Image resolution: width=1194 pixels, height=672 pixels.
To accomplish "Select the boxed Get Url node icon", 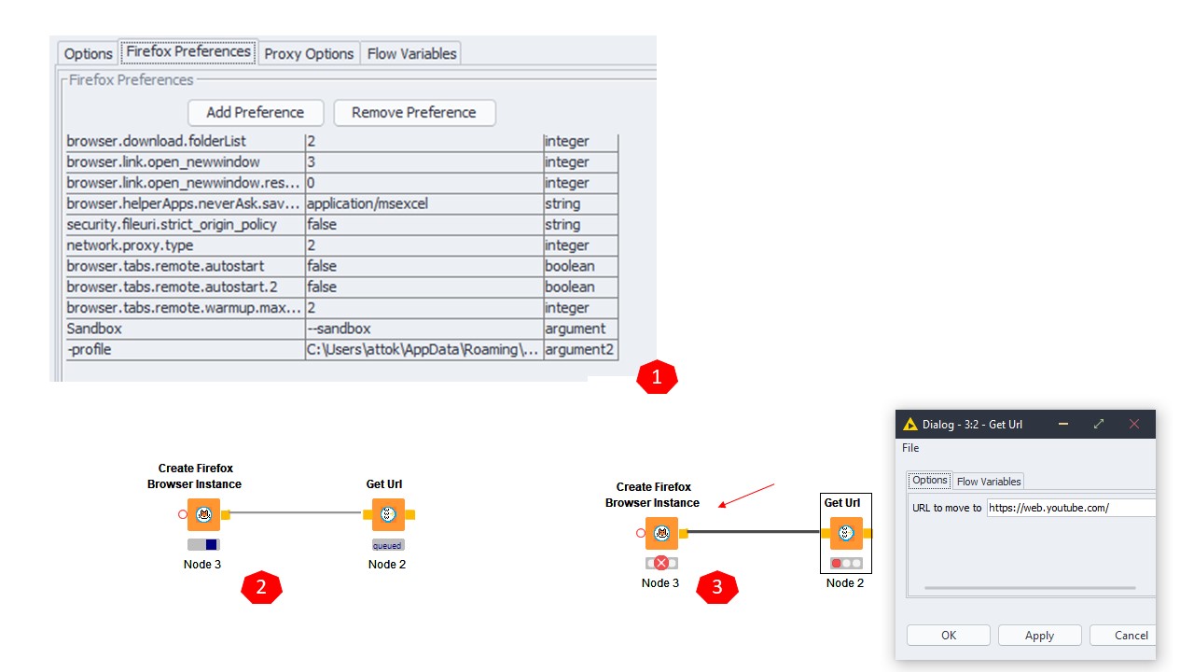I will click(846, 534).
